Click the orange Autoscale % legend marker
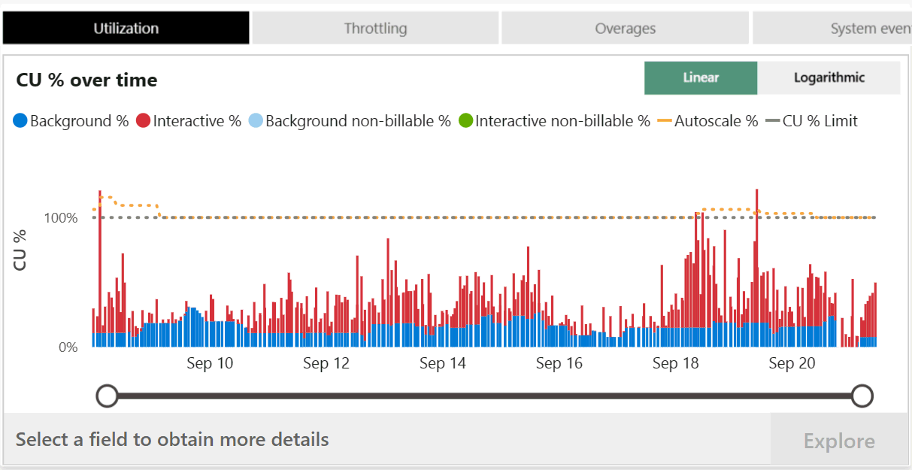 664,120
